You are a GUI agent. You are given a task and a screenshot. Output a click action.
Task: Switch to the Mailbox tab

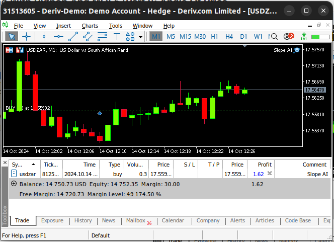click(x=139, y=221)
